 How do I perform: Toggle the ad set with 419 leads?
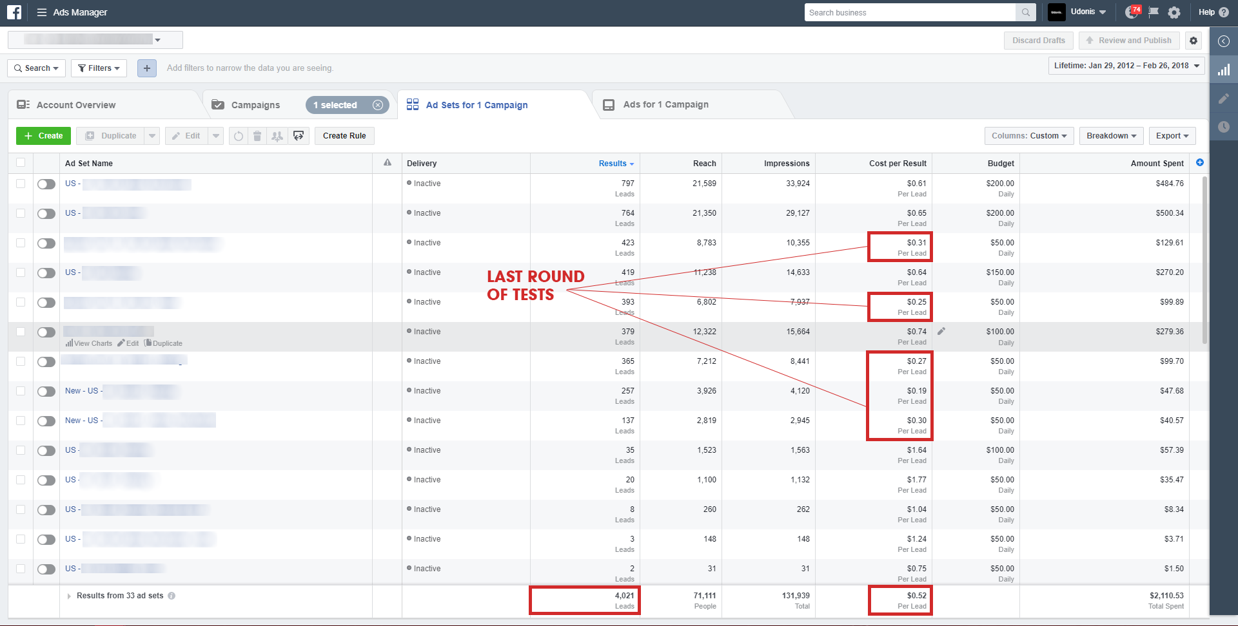coord(46,273)
